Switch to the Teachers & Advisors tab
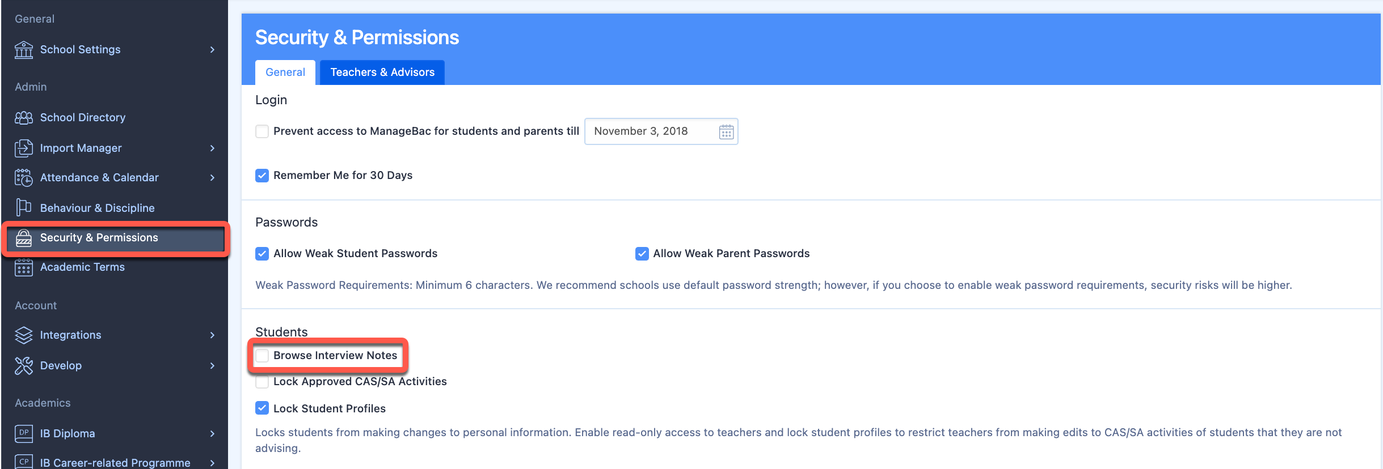The height and width of the screenshot is (469, 1383). (382, 73)
